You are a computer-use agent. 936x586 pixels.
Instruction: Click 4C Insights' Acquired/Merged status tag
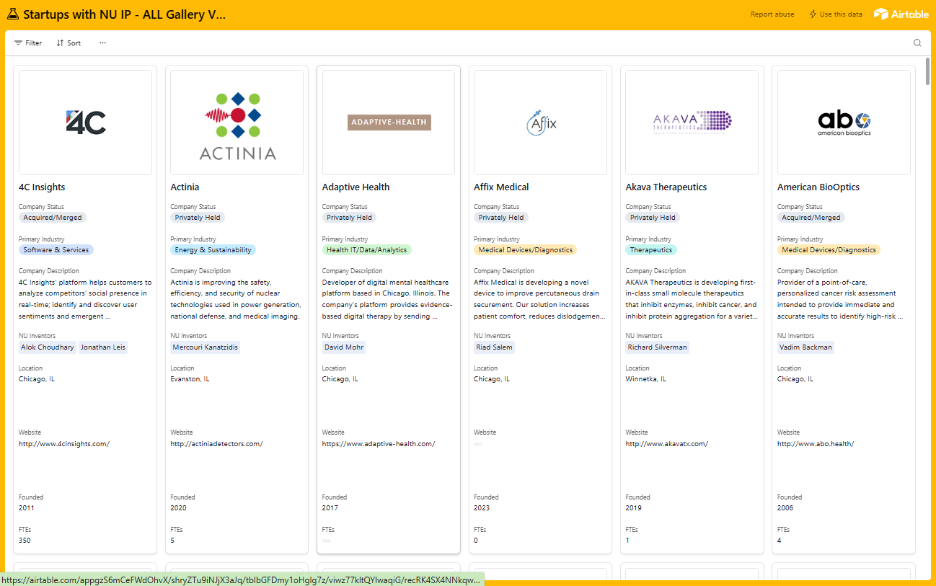point(52,218)
